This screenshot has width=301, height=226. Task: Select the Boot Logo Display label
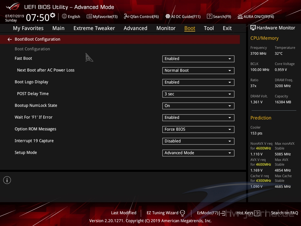point(31,82)
